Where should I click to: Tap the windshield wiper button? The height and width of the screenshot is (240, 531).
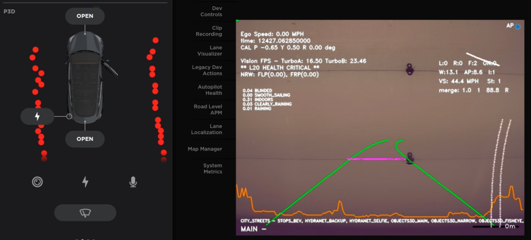click(x=85, y=213)
